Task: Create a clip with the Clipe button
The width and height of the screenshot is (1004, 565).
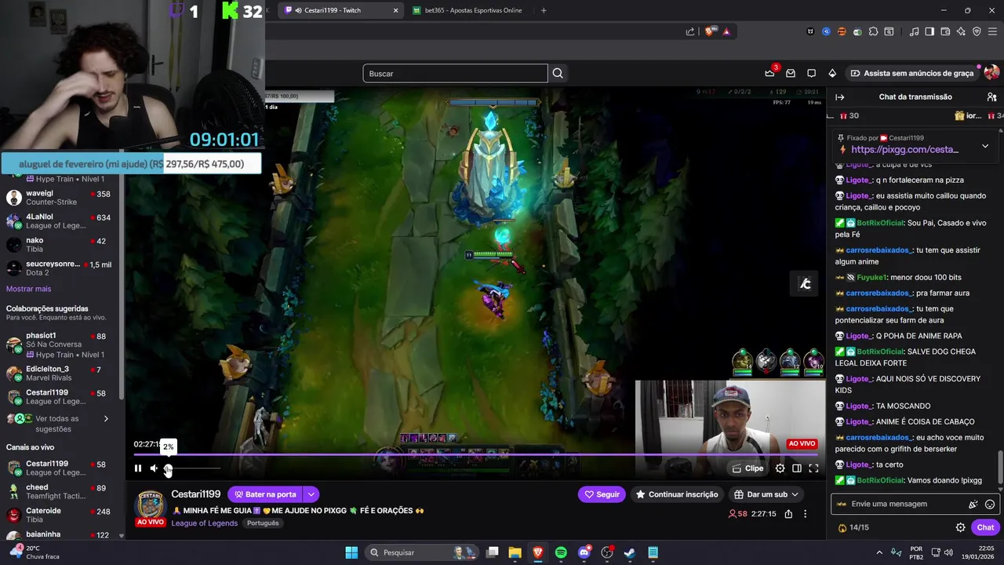Action: pyautogui.click(x=748, y=468)
